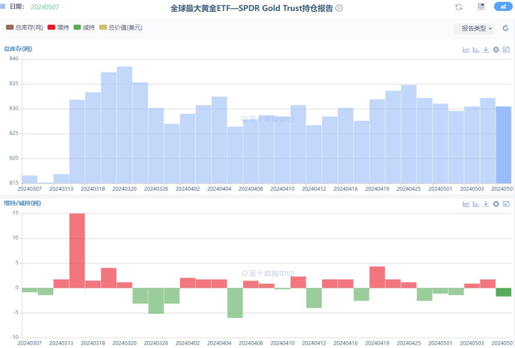The width and height of the screenshot is (515, 348).
Task: Click 20240503 on the 总库存 chart x-axis
Action: tap(472, 189)
